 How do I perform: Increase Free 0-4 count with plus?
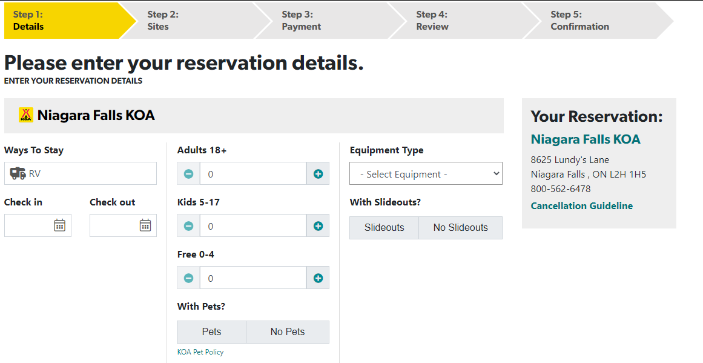click(318, 278)
